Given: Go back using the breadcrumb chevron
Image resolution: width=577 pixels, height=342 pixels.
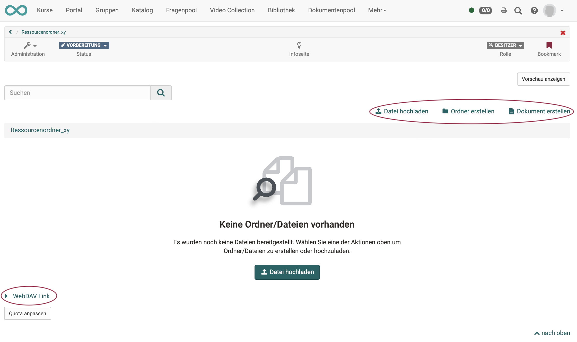Looking at the screenshot, I should coord(10,32).
